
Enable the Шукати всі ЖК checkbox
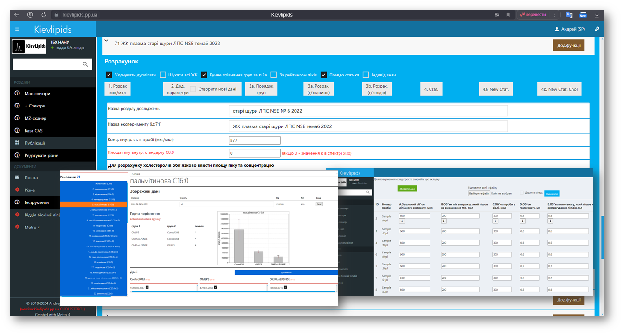[x=163, y=75]
